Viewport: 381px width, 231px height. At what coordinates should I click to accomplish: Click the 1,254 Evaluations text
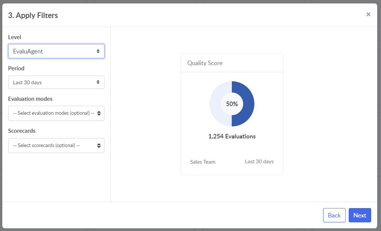point(232,136)
